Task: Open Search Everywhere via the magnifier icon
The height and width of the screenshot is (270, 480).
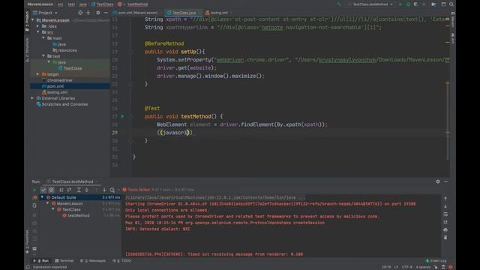Action: (x=451, y=4)
